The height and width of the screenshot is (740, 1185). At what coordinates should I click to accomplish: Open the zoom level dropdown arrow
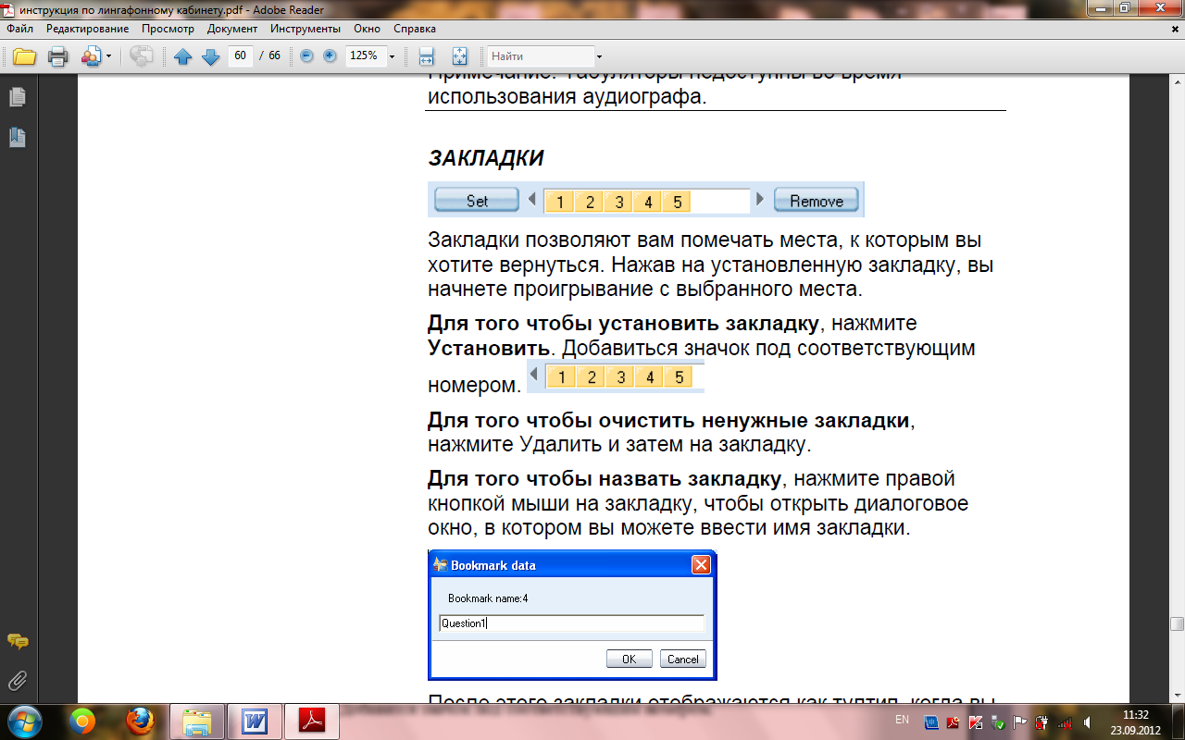click(392, 56)
